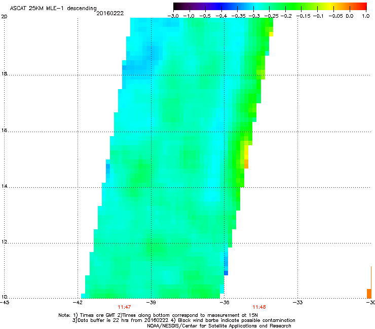The image size is (375, 329).
Task: Click the '-1.0' color bar label
Action: coord(189,16)
